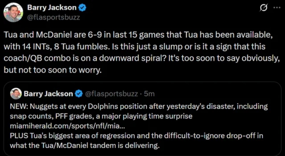
Task: Click the verified badge in the quoted post
Action: click(78, 94)
